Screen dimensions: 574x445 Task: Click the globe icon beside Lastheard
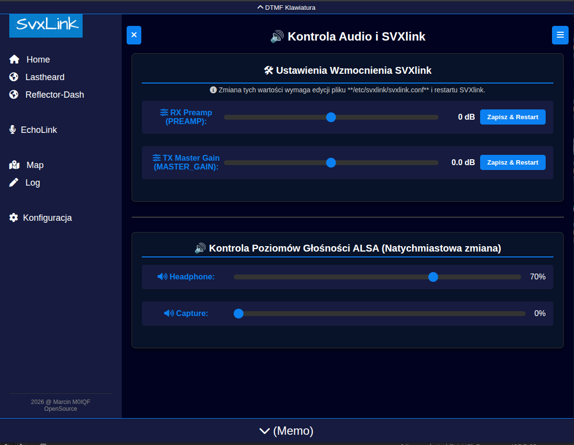click(x=14, y=77)
